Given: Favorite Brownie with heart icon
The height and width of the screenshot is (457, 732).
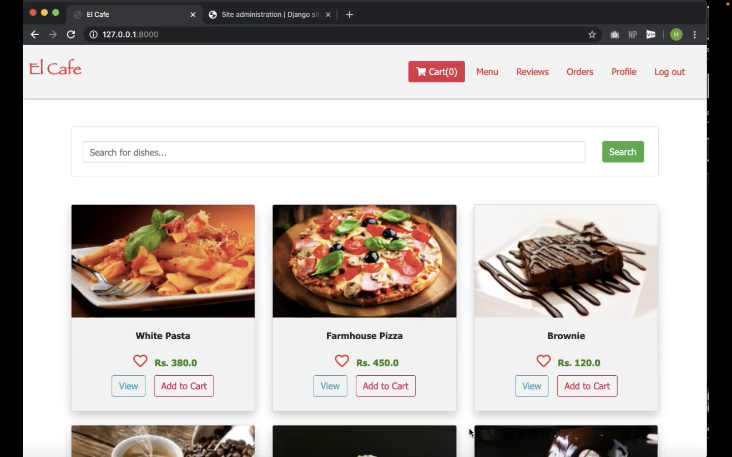Looking at the screenshot, I should tap(543, 361).
